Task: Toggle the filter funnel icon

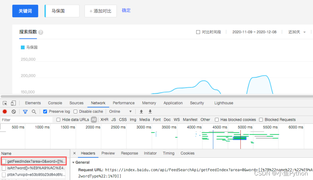Action: click(25, 112)
